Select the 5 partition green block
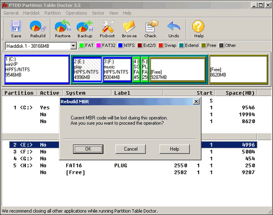Screen dimensions: 273x215 [145, 69]
